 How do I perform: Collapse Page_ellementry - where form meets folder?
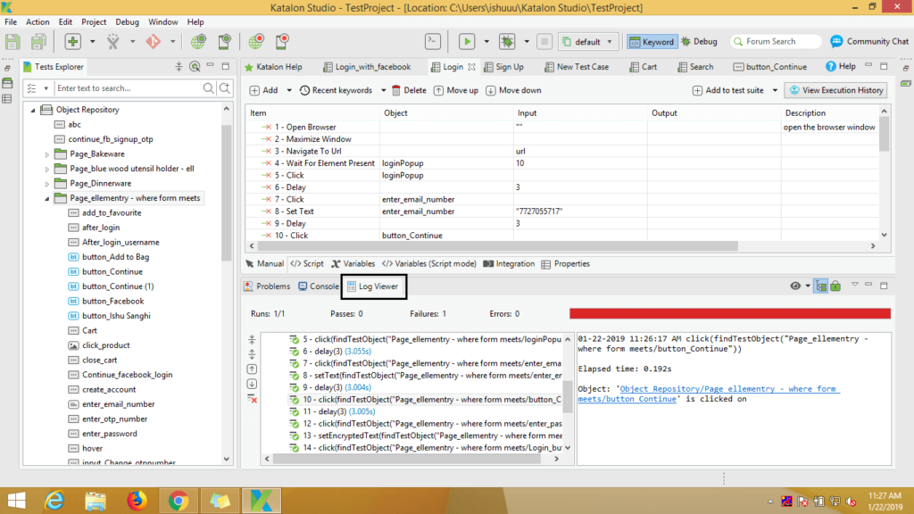click(x=47, y=198)
